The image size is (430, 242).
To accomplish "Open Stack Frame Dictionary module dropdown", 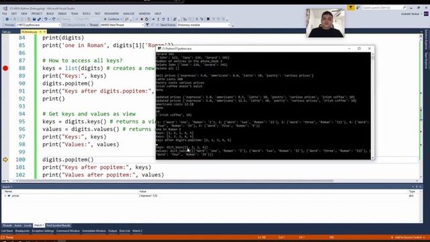I will 204,25.
